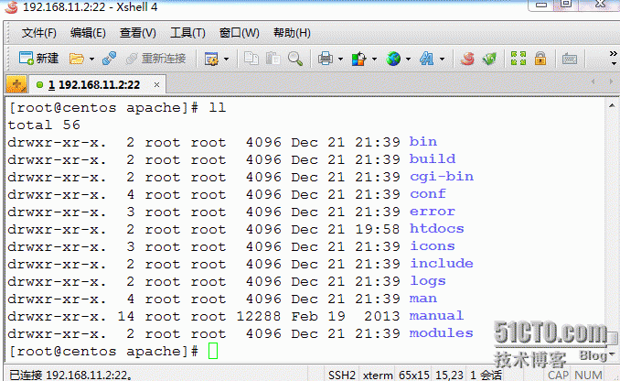Image resolution: width=620 pixels, height=381 pixels.
Task: Expand the properties dropdown arrow
Action: pos(226,60)
